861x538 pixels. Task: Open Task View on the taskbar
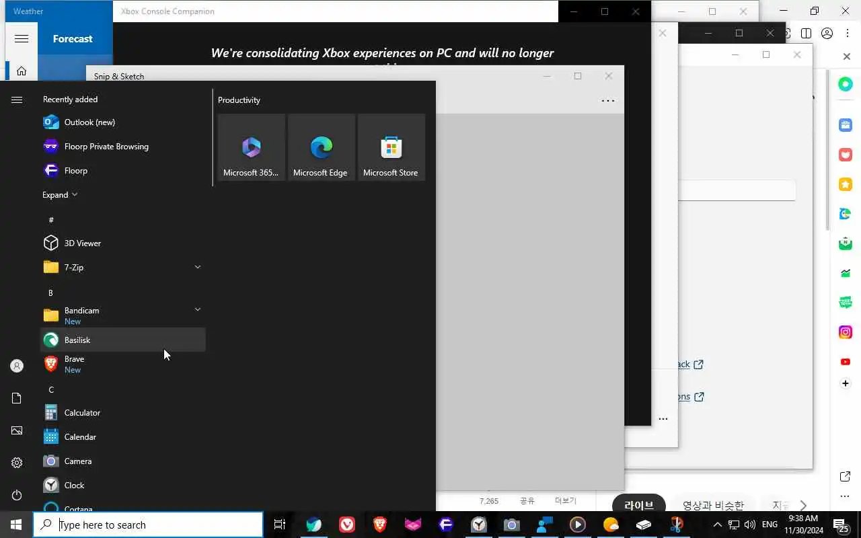tap(280, 525)
